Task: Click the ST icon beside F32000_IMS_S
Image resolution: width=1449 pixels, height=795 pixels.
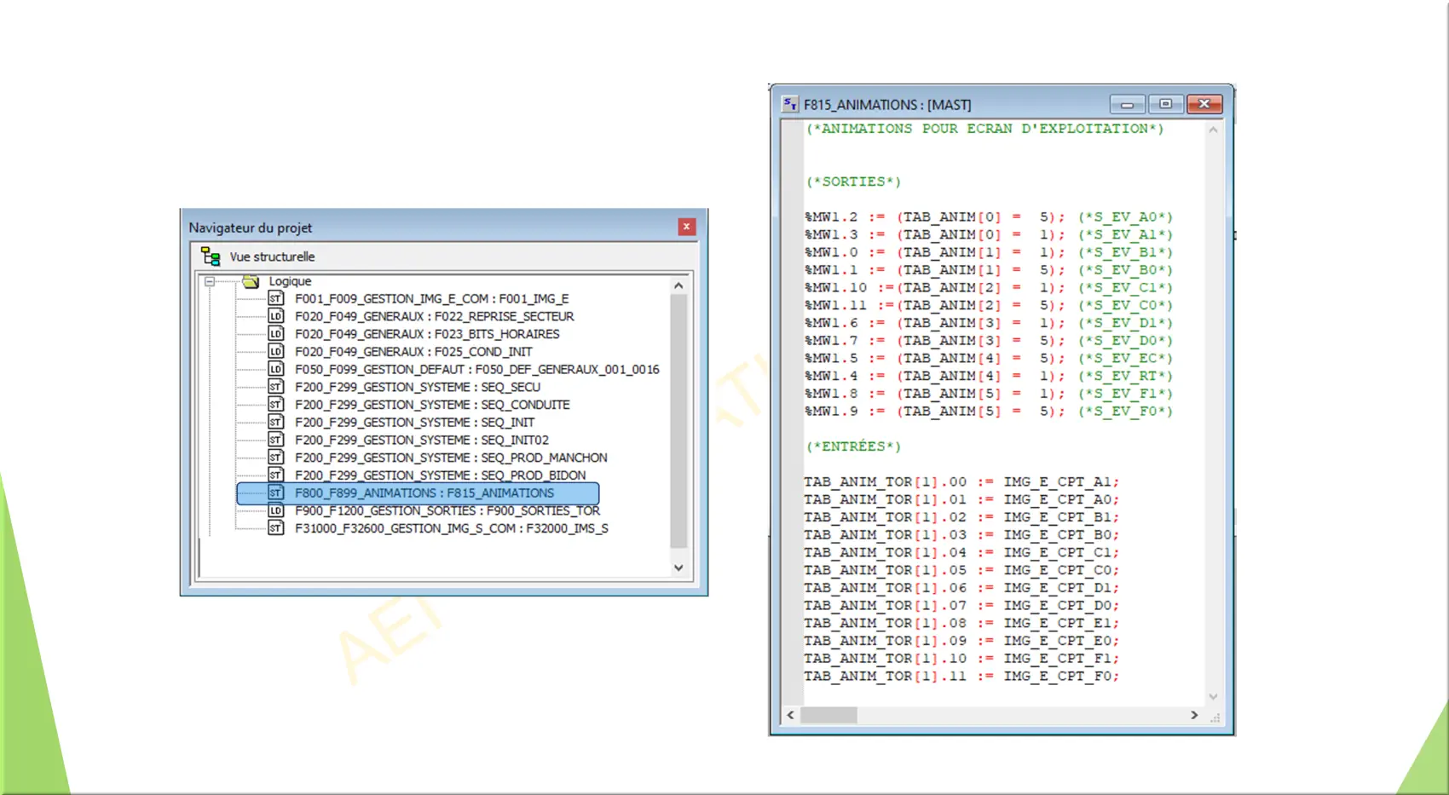Action: 275,528
